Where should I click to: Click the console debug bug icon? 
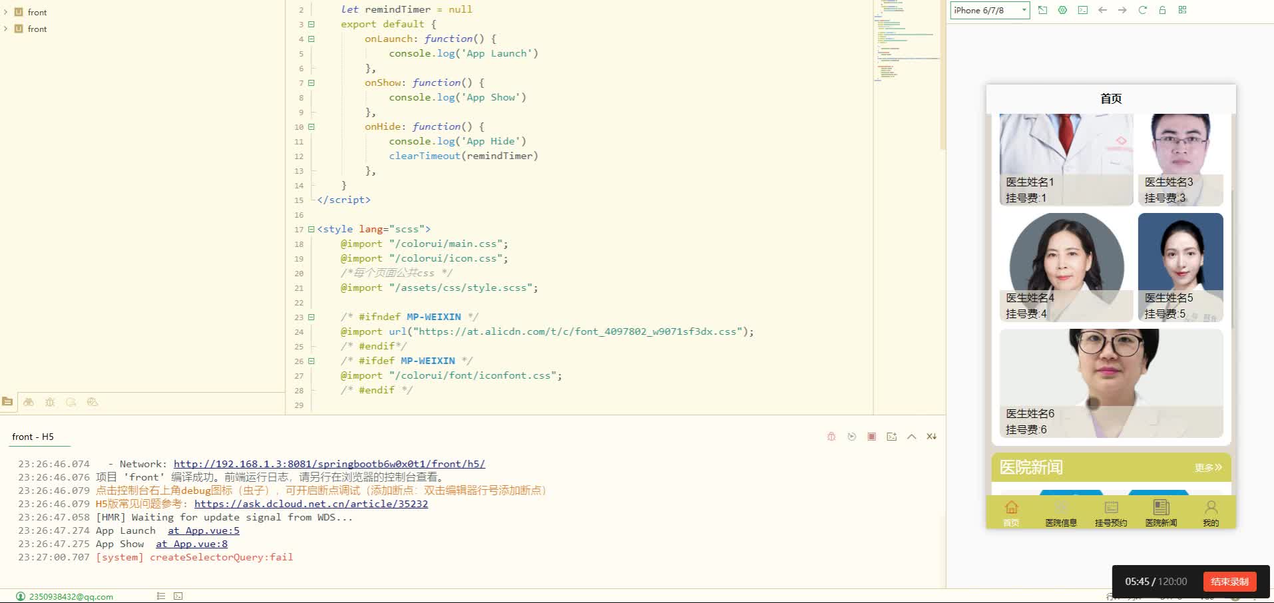point(831,437)
